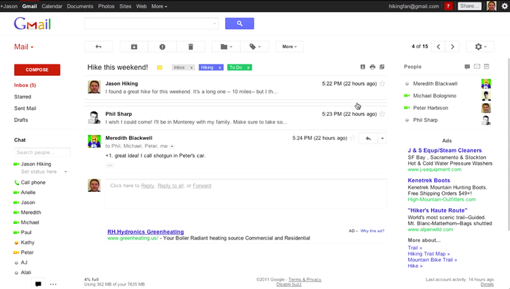The width and height of the screenshot is (510, 289).
Task: Star Jason Hiking's message
Action: [382, 83]
